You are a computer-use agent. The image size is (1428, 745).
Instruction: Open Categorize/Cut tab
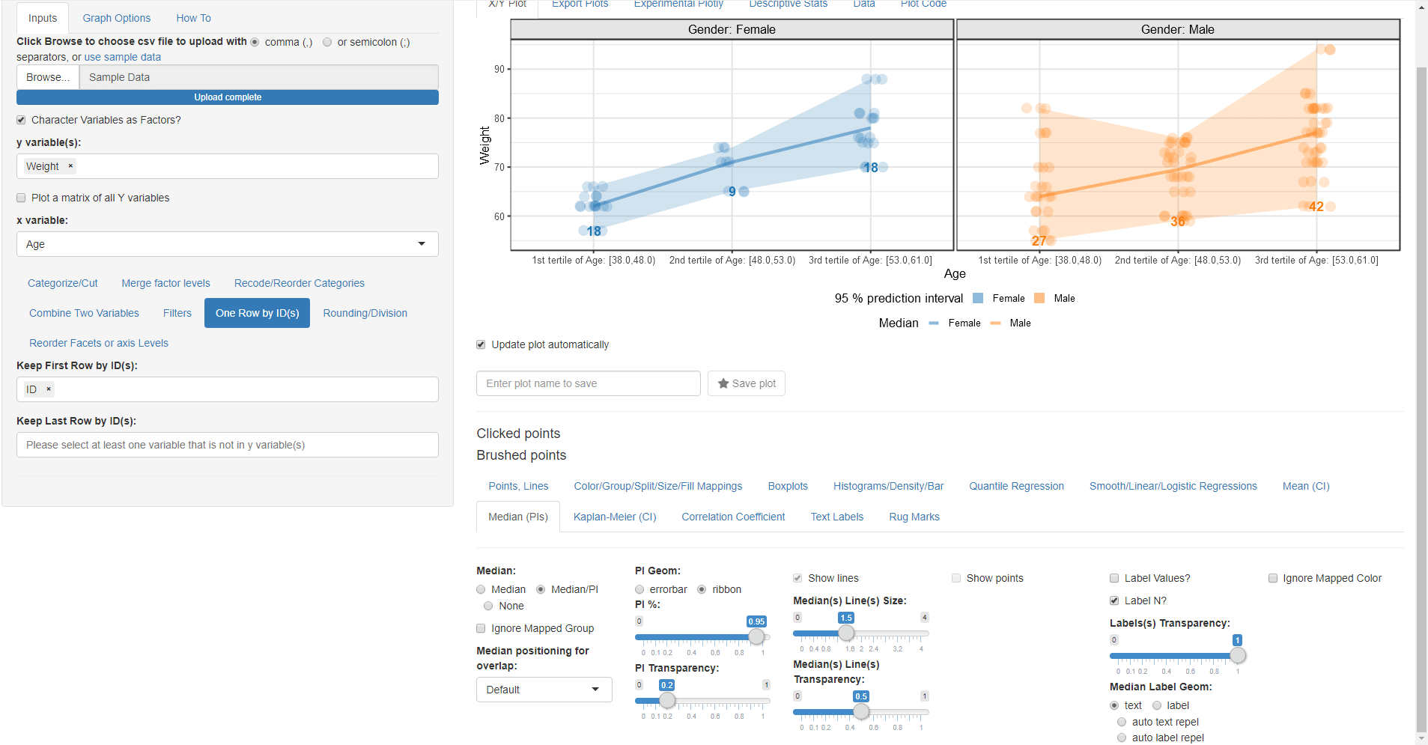[63, 283]
